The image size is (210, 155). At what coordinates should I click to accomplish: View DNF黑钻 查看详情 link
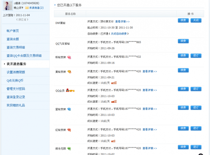pyautogui.click(x=122, y=22)
